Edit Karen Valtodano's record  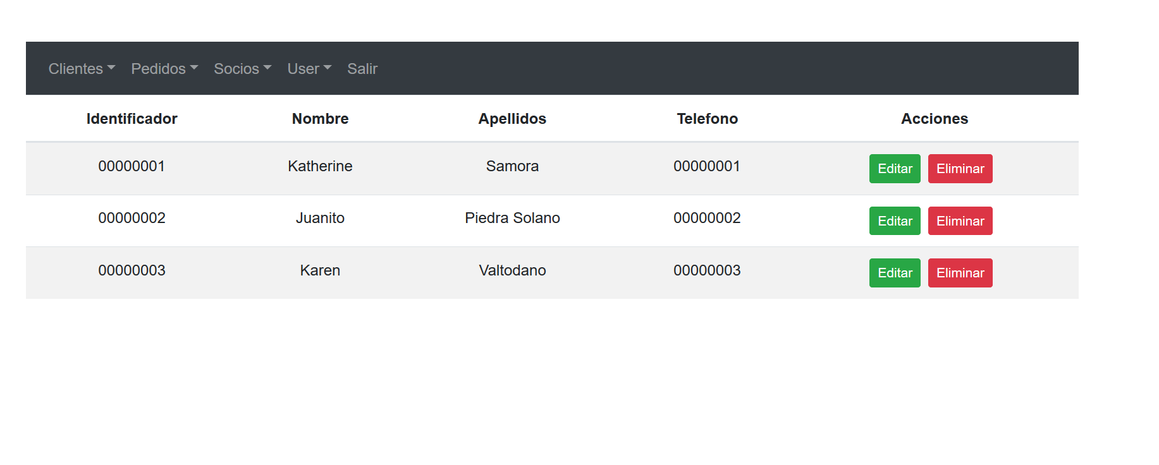tap(895, 273)
